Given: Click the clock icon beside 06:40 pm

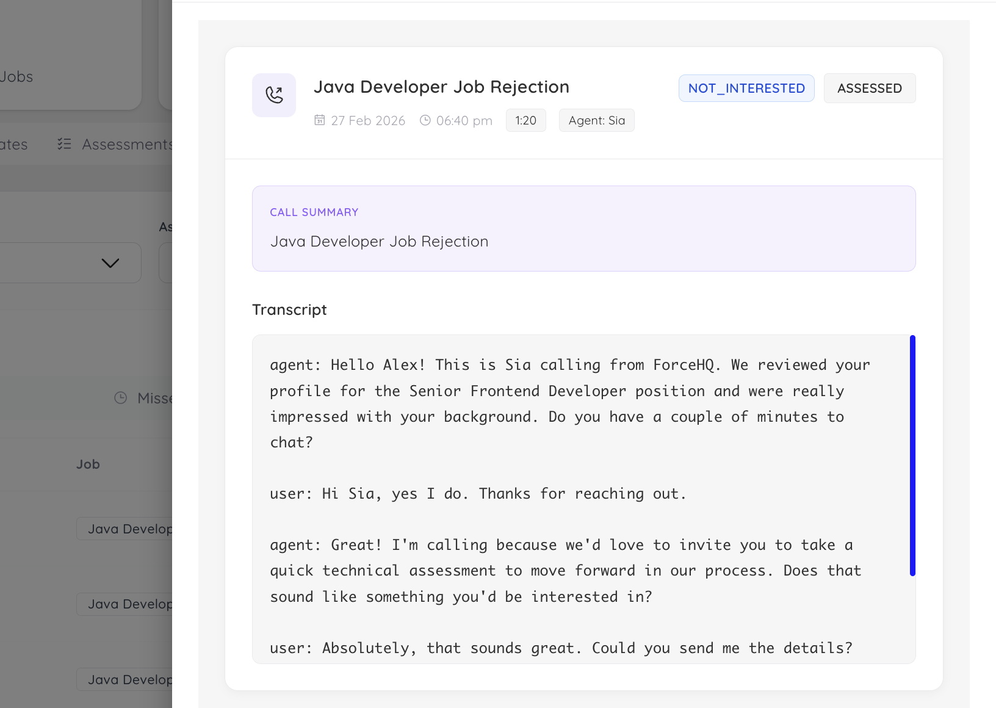Looking at the screenshot, I should [425, 120].
